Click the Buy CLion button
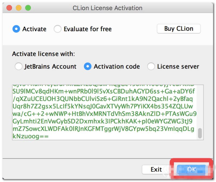The image size is (216, 182). click(x=179, y=29)
